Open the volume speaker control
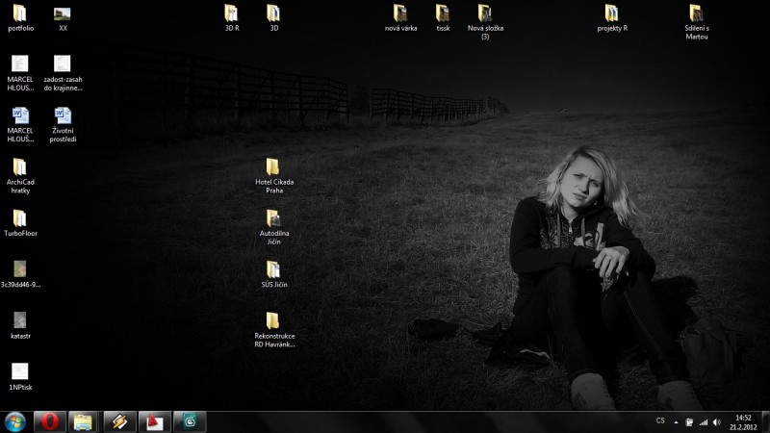This screenshot has height=433, width=770. [x=717, y=421]
